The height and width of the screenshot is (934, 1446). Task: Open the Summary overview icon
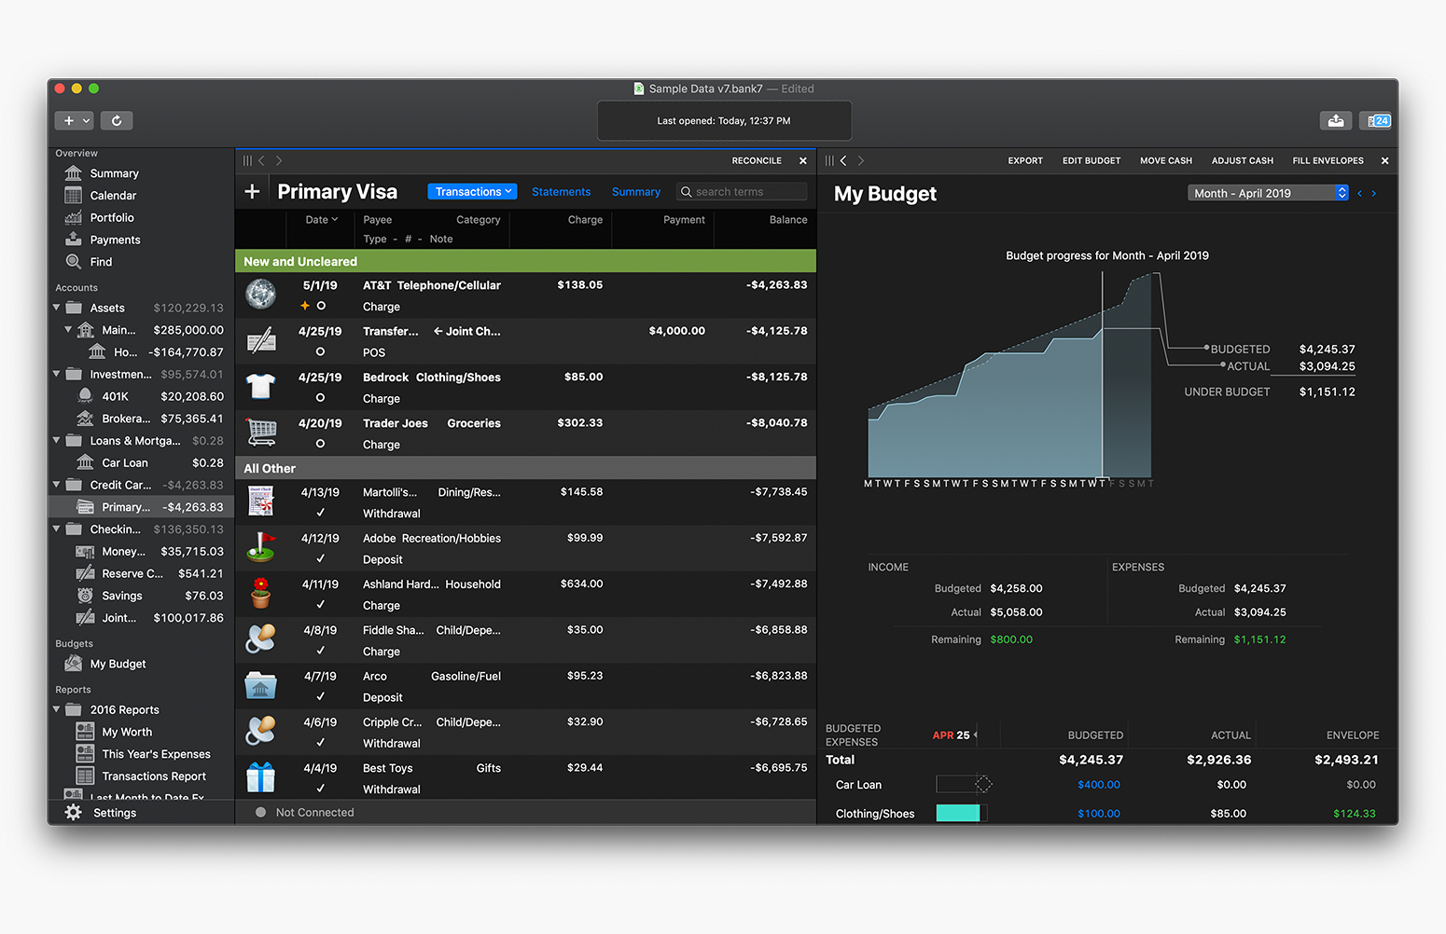(74, 173)
